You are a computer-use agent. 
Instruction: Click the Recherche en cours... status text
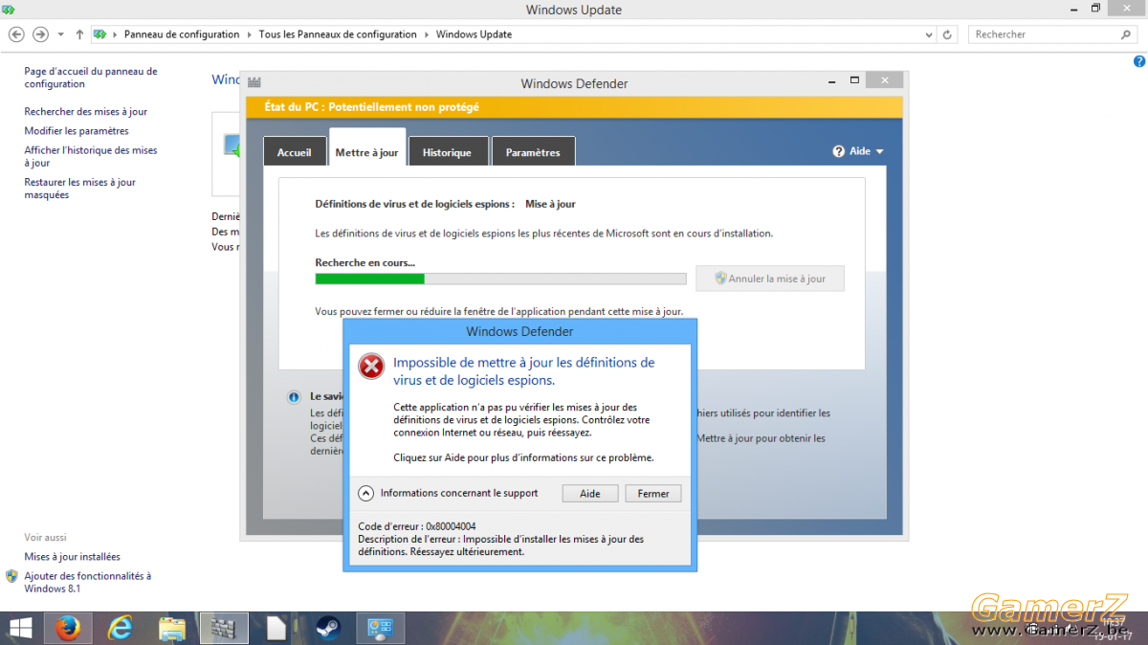[365, 262]
